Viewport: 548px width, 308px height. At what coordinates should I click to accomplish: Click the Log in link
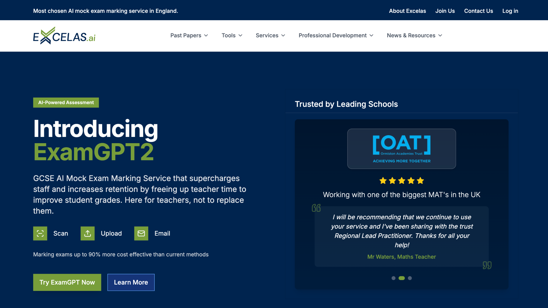[x=510, y=11]
